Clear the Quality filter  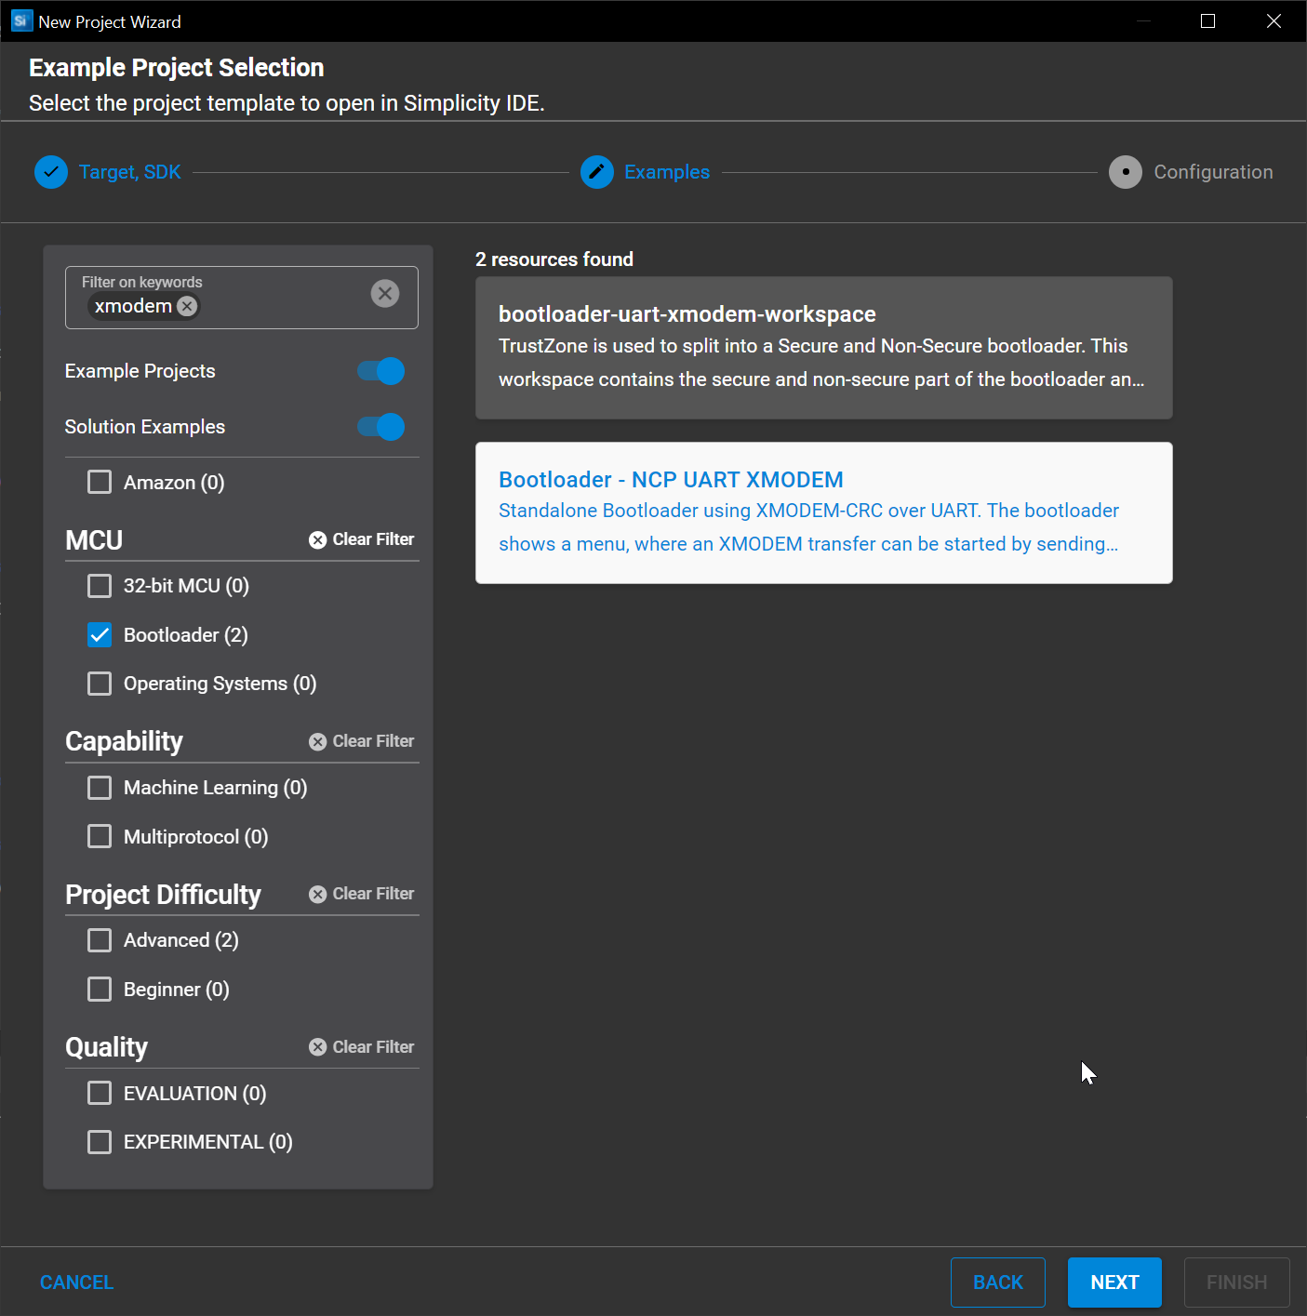coord(362,1047)
